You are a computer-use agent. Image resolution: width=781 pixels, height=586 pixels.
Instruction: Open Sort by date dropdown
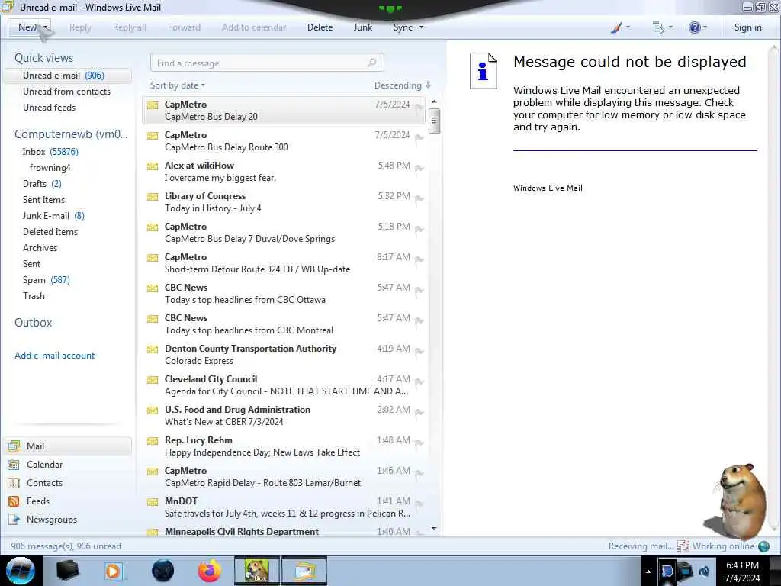(x=178, y=85)
